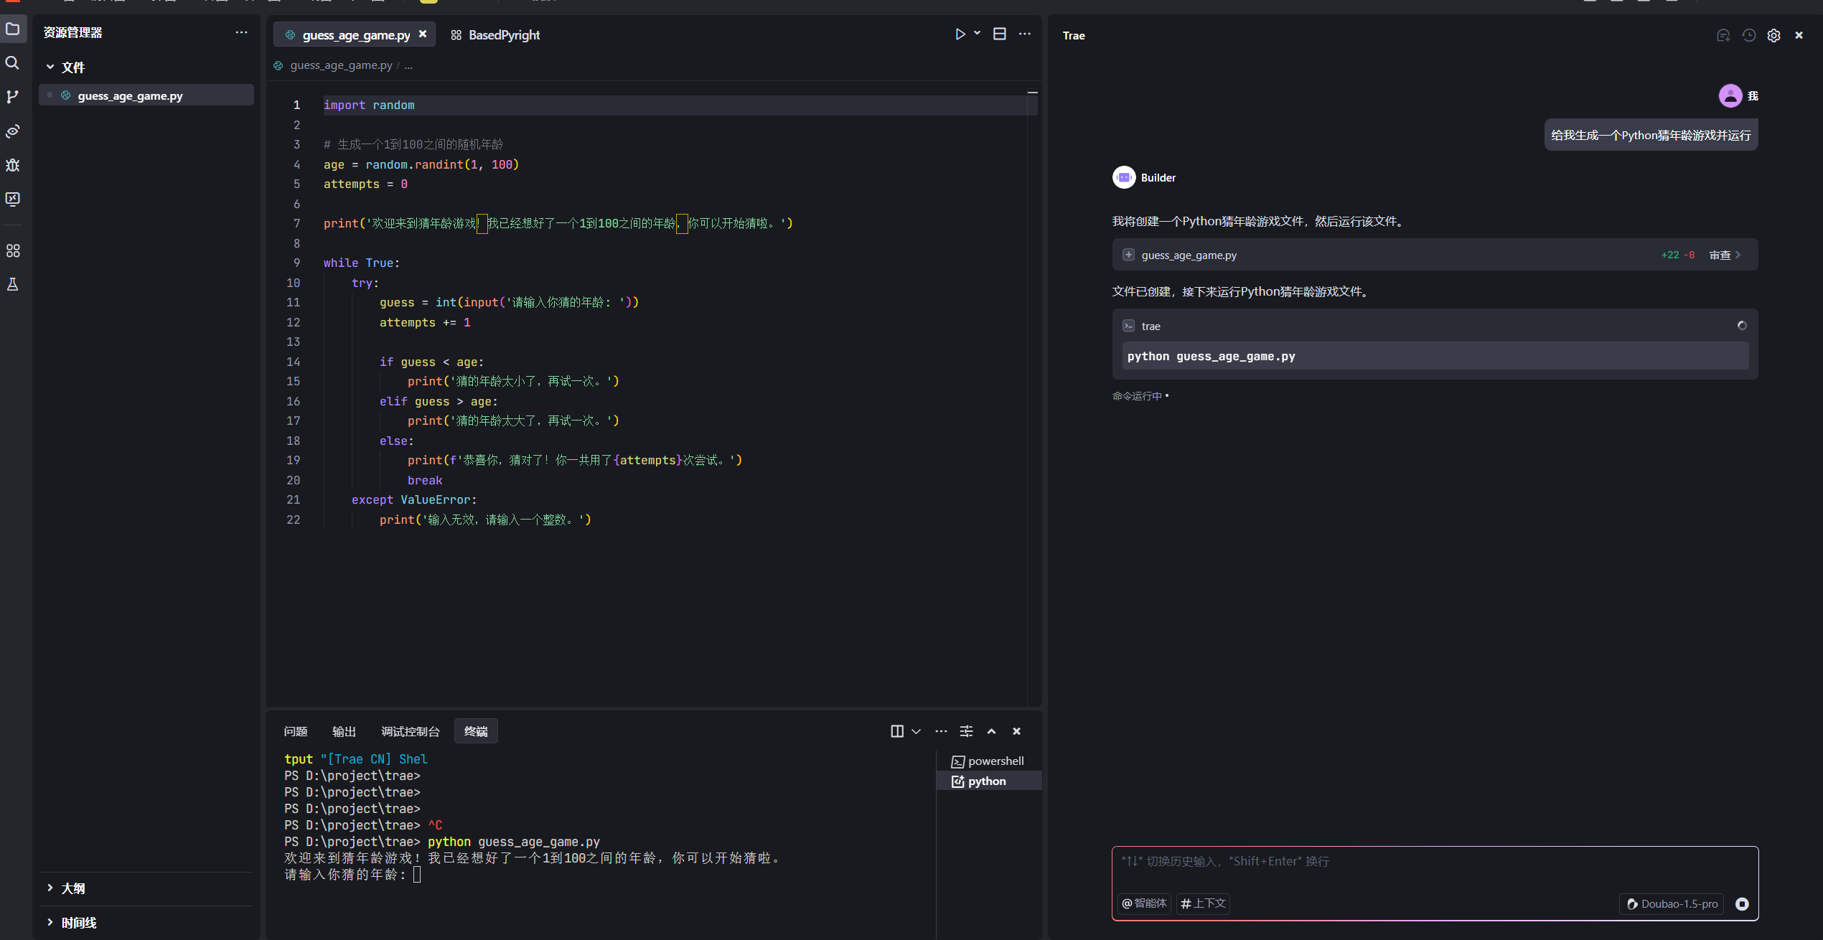
Task: Switch to the 输出 panel tab
Action: tap(344, 731)
